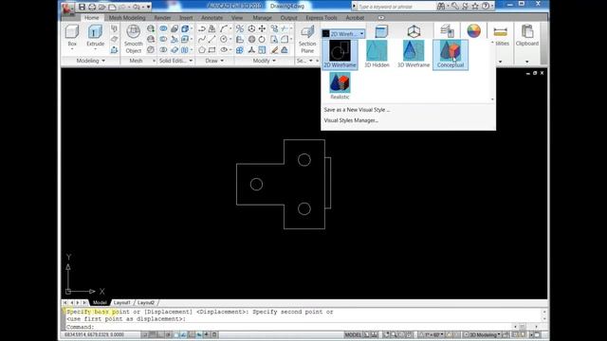Select the Polygon draw tool
This screenshot has width=607, height=341.
tap(202, 50)
